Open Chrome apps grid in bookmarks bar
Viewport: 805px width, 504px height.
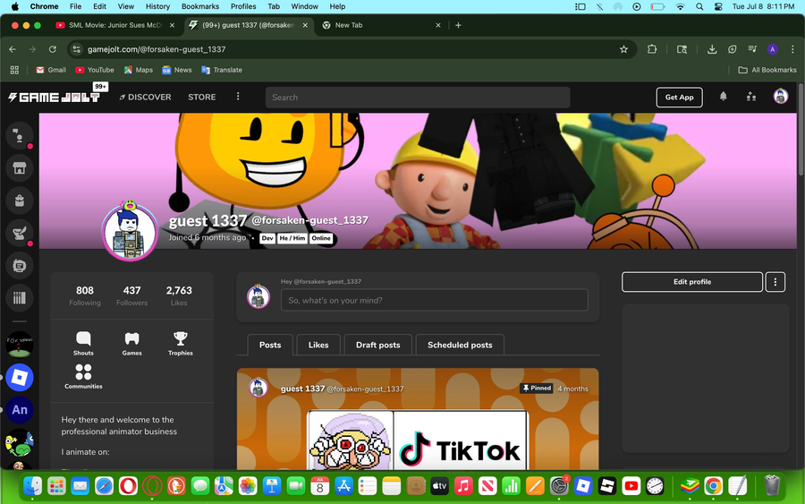pyautogui.click(x=14, y=70)
